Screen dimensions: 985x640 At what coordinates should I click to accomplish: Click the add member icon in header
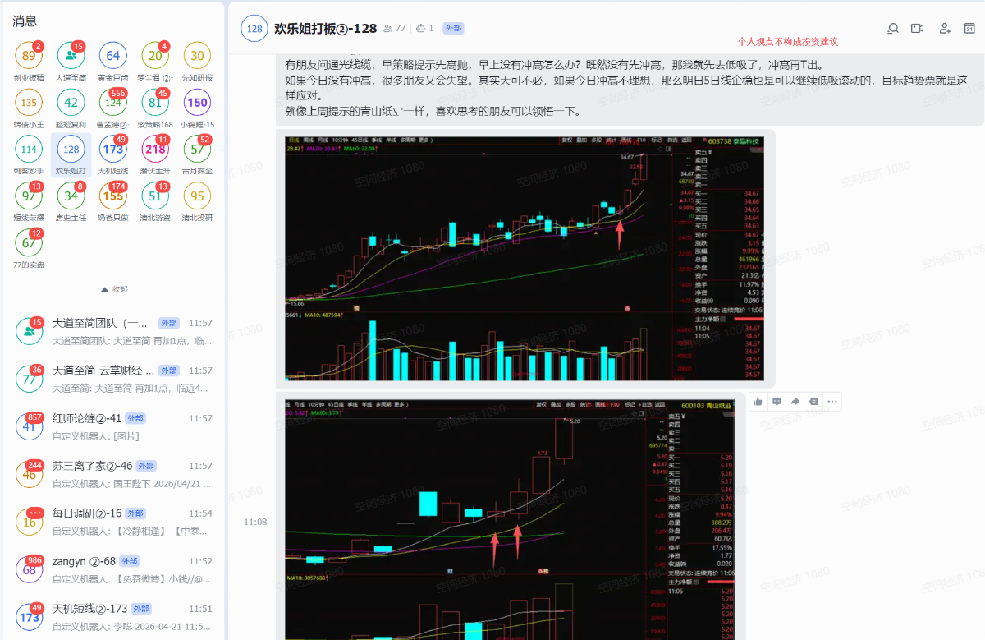(x=945, y=29)
